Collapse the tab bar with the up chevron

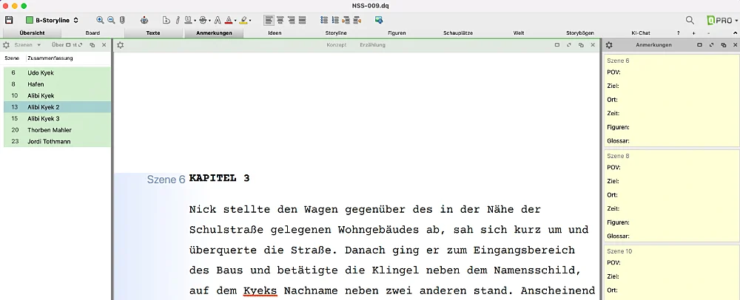pos(735,33)
